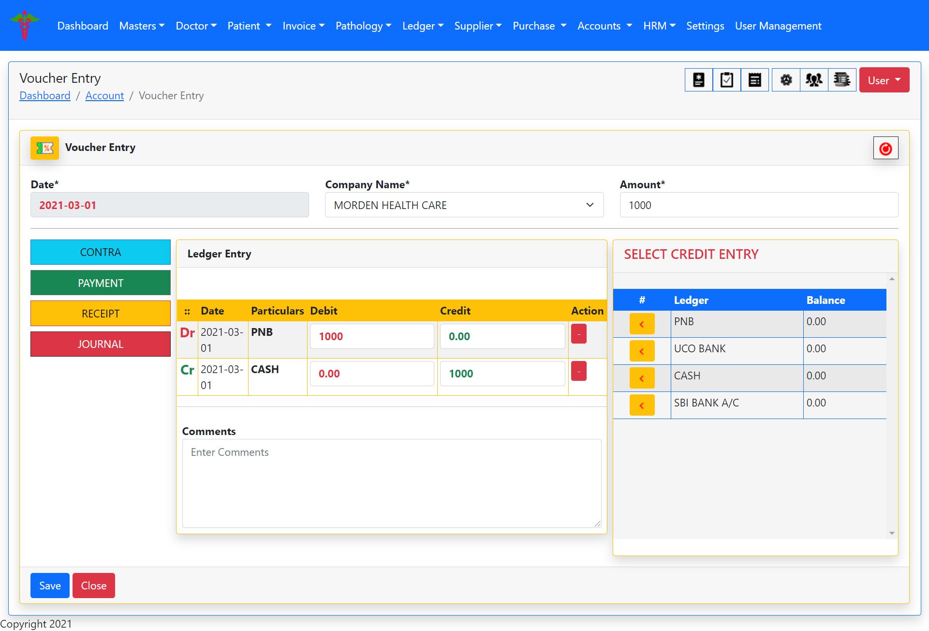This screenshot has width=929, height=631.
Task: Open the clipboard checklist icon
Action: pyautogui.click(x=726, y=80)
